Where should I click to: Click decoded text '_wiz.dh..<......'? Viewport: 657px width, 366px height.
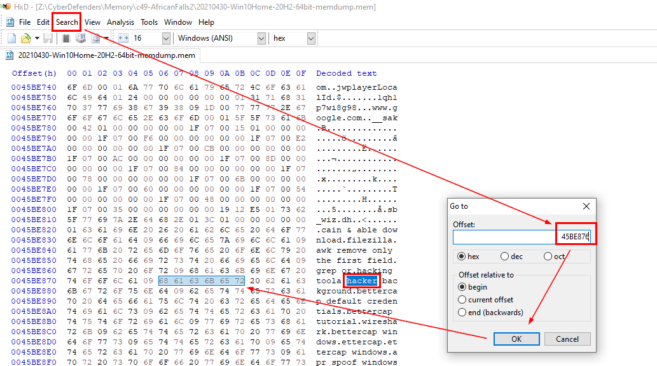point(357,219)
